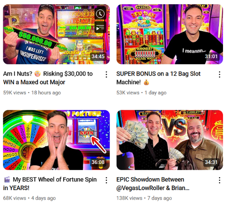The height and width of the screenshot is (202, 229).
Task: Click title 'Am I Nuts? Risking $30,000'
Action: tap(48, 78)
